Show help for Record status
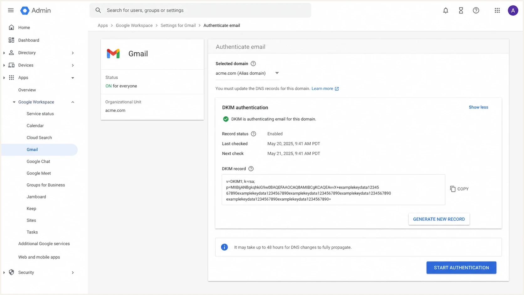 pos(254,134)
